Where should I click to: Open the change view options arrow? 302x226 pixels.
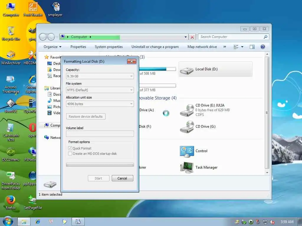pyautogui.click(x=242, y=47)
